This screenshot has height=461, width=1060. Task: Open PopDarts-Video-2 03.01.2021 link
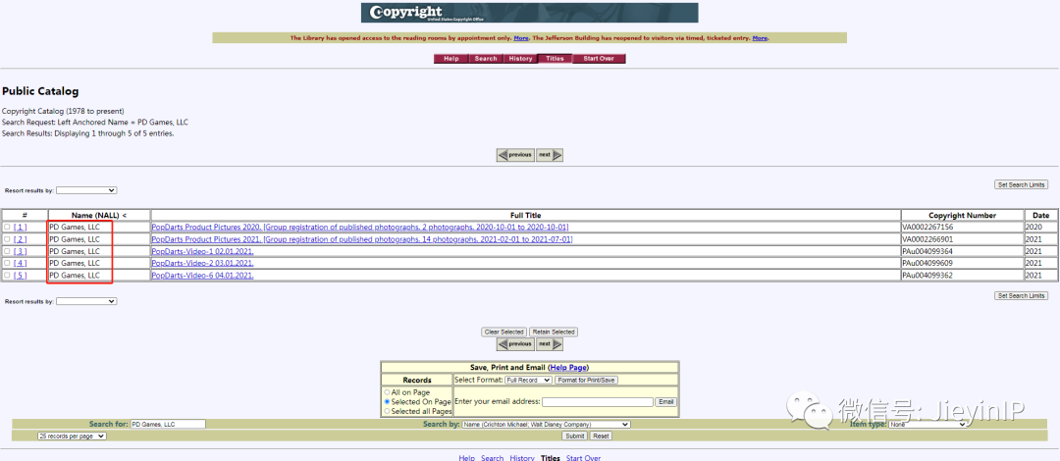(x=203, y=263)
